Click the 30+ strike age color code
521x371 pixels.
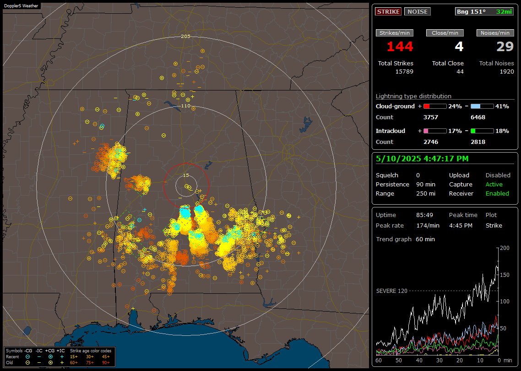click(x=90, y=357)
